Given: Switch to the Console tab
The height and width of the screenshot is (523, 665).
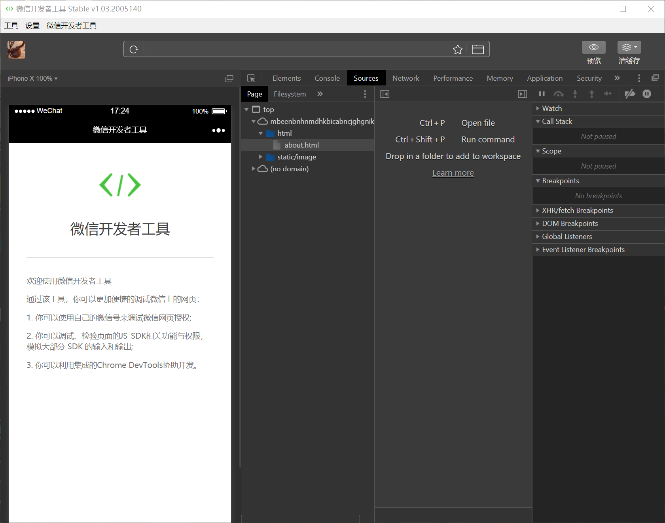Looking at the screenshot, I should pos(327,78).
